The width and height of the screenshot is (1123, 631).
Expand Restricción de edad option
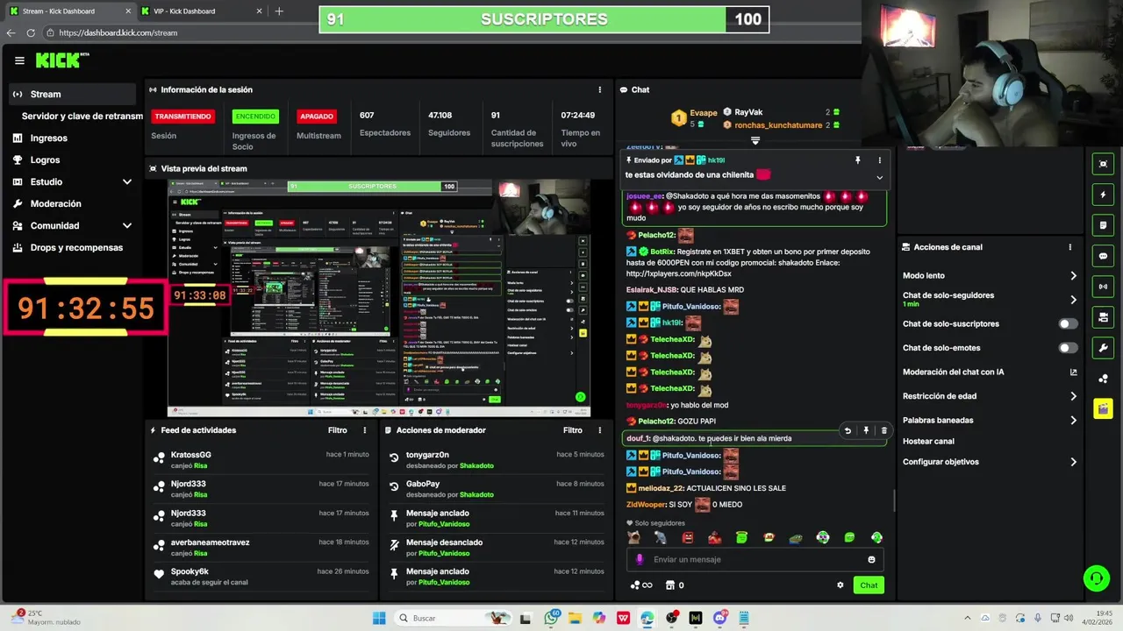pyautogui.click(x=1073, y=396)
